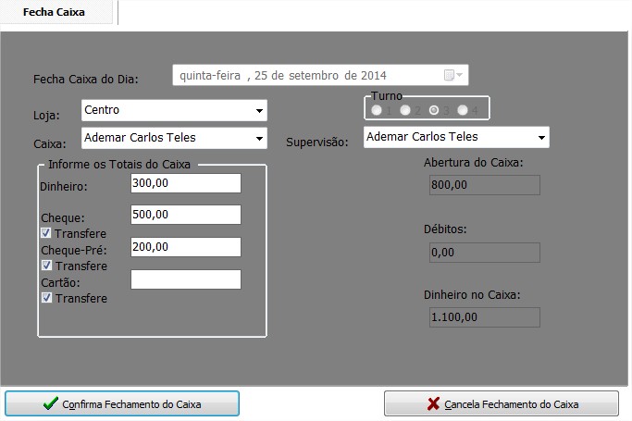Screen dimensions: 632x421
Task: Click the green checkmark confirm icon
Action: 50,404
